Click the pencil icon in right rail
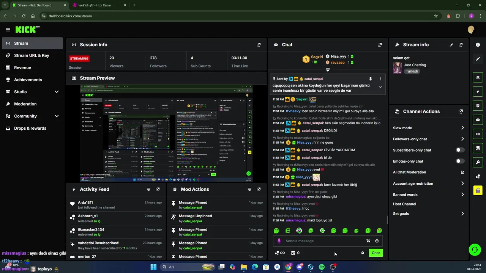The height and width of the screenshot is (273, 486). pos(478,59)
